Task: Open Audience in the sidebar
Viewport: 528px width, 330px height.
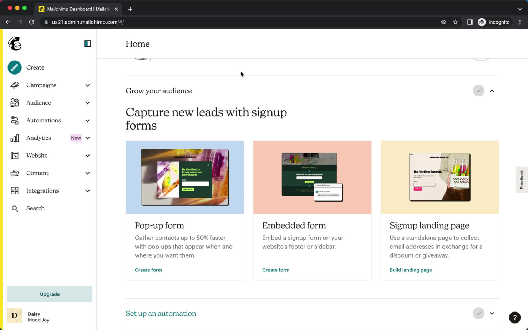Action: coord(39,103)
